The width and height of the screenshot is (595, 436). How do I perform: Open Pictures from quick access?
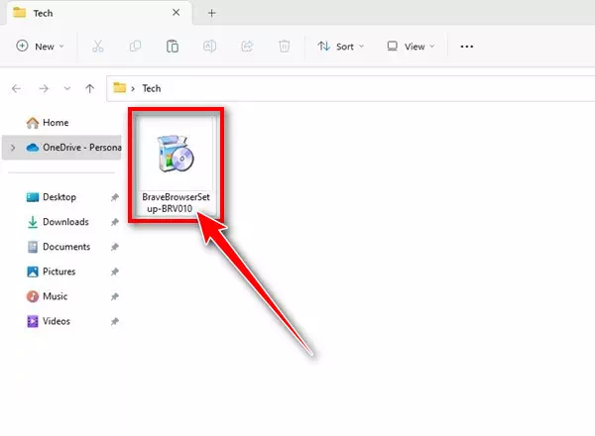tap(52, 272)
